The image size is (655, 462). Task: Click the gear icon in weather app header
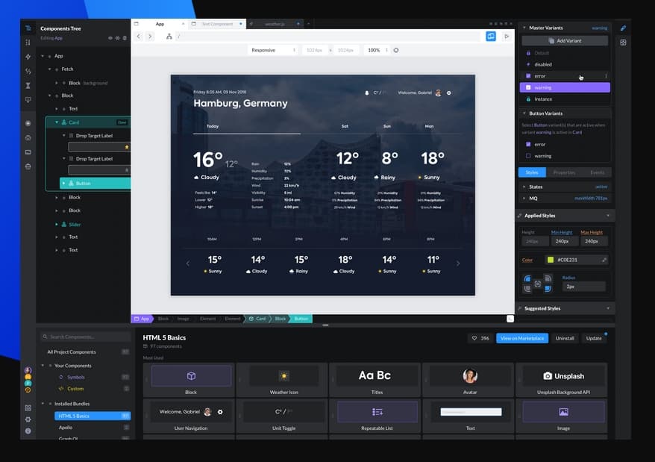(448, 93)
